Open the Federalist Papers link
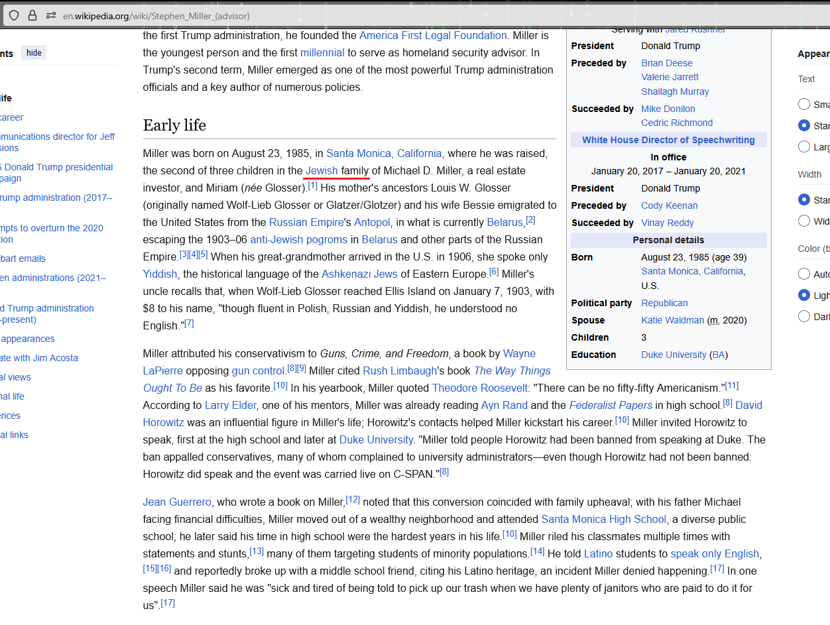The image size is (830, 625). pos(611,405)
